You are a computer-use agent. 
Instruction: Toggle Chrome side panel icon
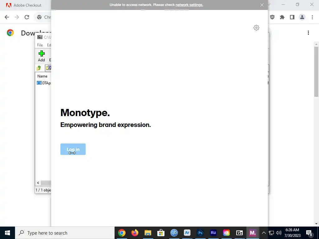[x=292, y=17]
